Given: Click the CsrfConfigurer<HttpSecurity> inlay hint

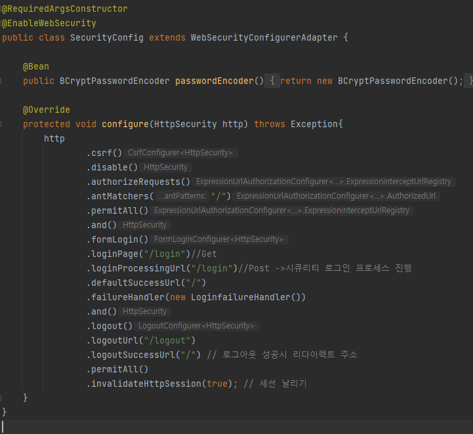Looking at the screenshot, I should [x=180, y=153].
